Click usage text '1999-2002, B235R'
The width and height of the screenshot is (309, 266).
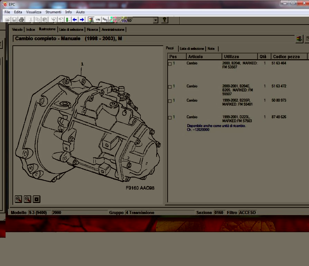(236, 100)
